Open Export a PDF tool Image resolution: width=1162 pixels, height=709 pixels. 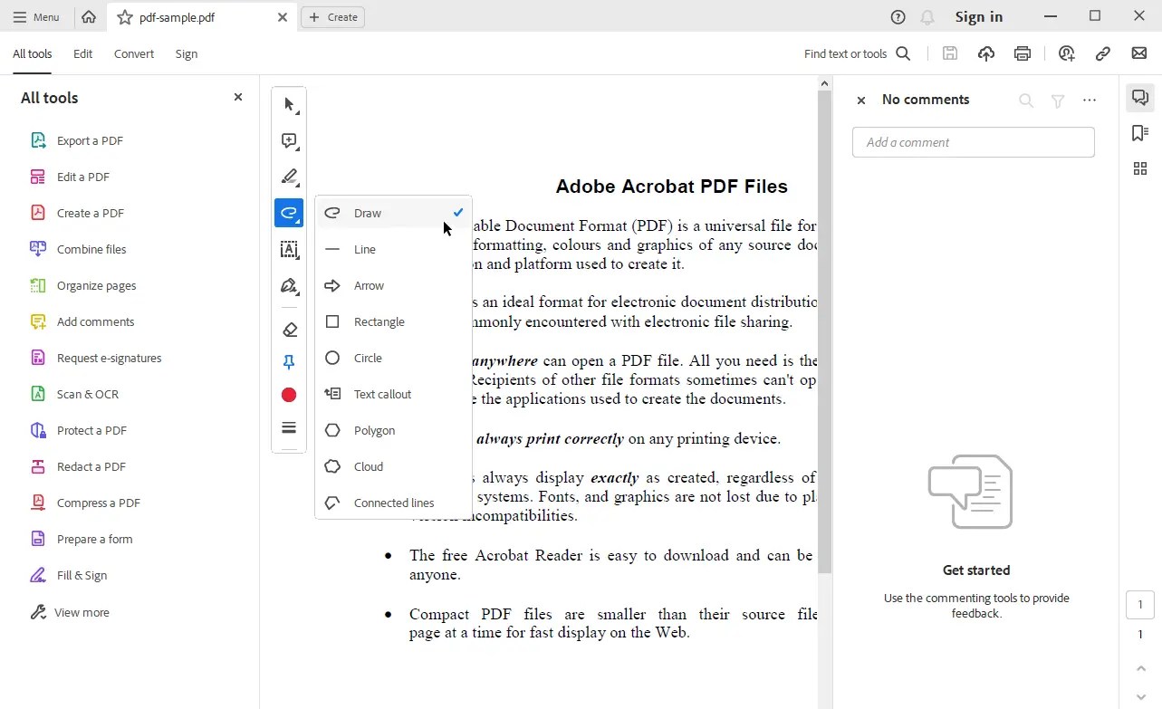(x=77, y=140)
